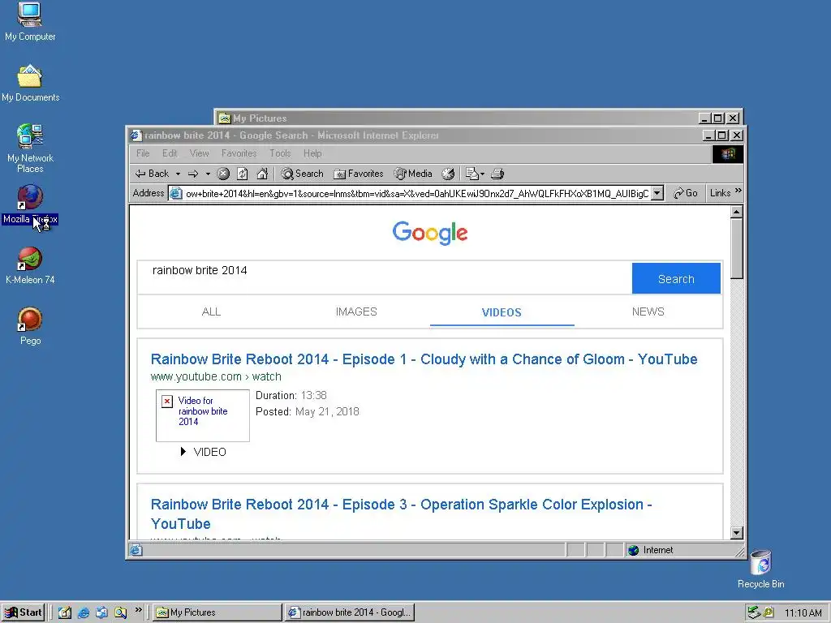This screenshot has height=623, width=831.
Task: Open the Favorites menu in the menu bar
Action: pos(239,153)
